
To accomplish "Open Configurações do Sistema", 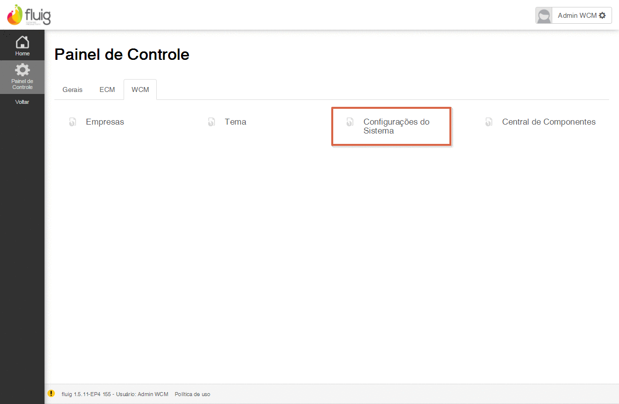I will (x=397, y=126).
